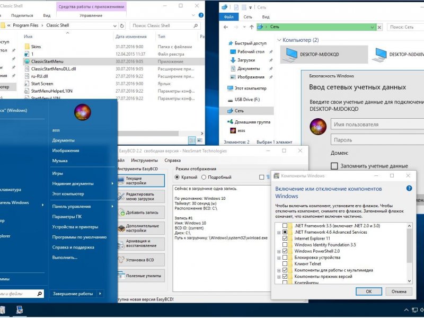Click OK in Компоненты Windows dialog
This screenshot has width=424, height=318.
[369, 291]
